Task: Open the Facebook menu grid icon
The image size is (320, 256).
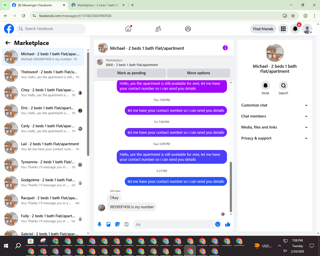Action: 283,29
